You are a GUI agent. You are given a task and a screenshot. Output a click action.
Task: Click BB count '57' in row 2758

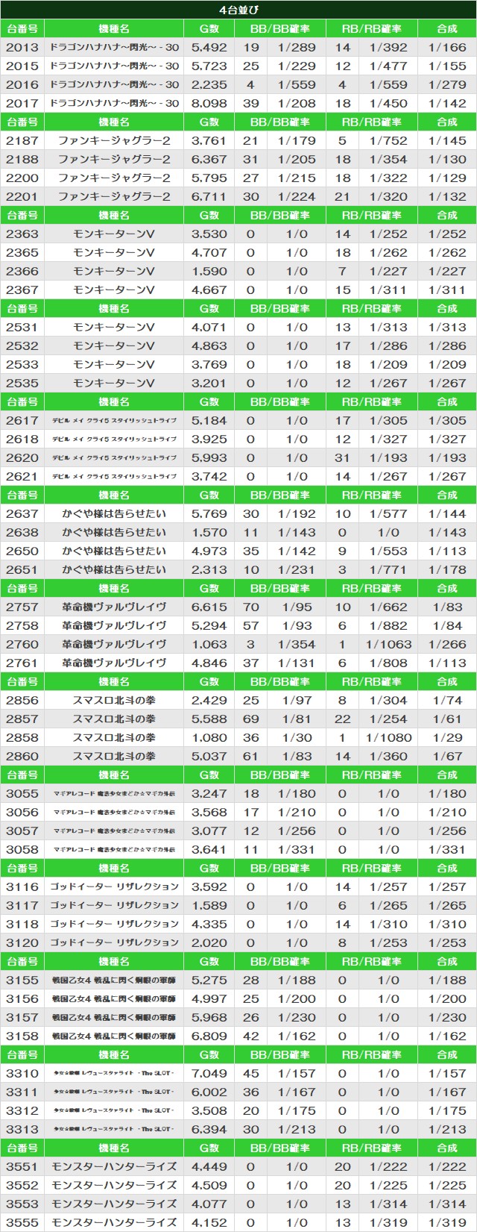[251, 625]
